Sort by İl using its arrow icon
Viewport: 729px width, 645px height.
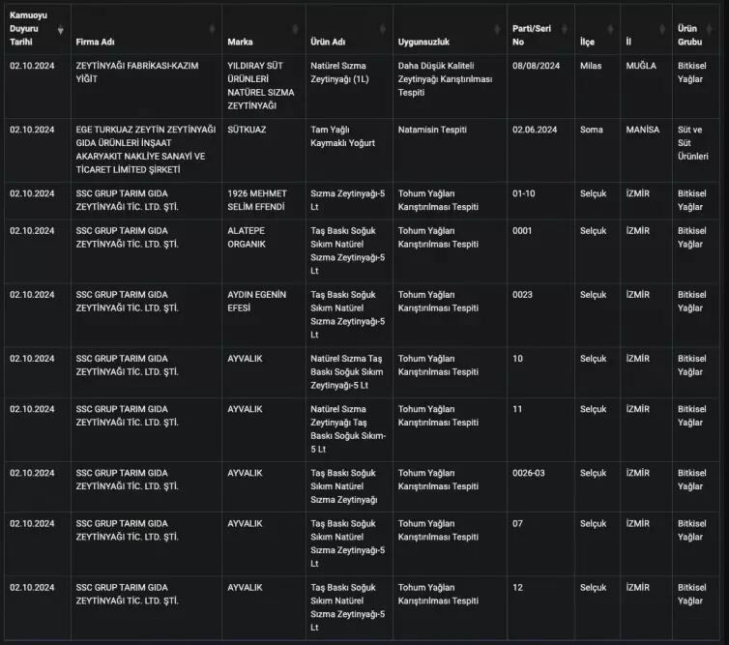pyautogui.click(x=662, y=30)
